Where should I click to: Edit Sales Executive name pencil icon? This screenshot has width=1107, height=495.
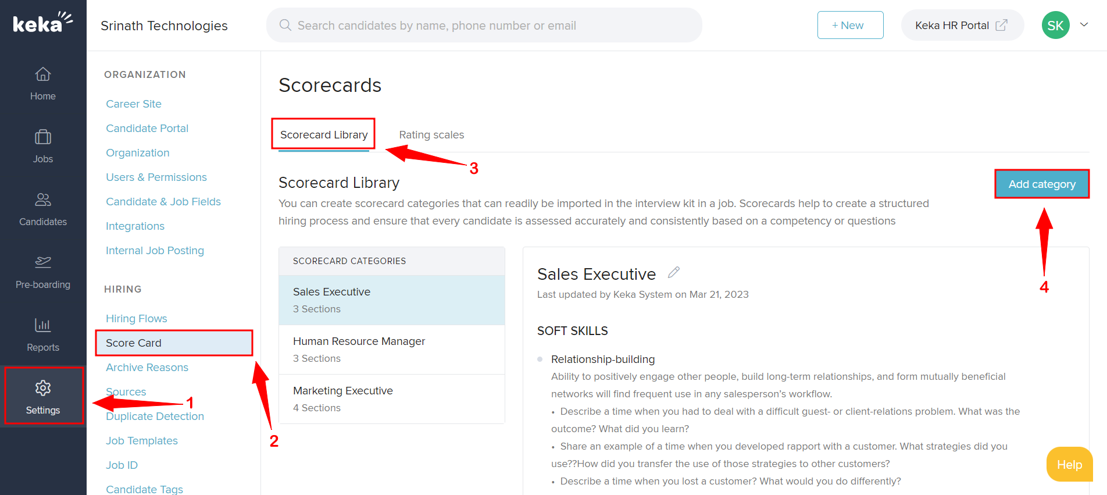click(674, 272)
